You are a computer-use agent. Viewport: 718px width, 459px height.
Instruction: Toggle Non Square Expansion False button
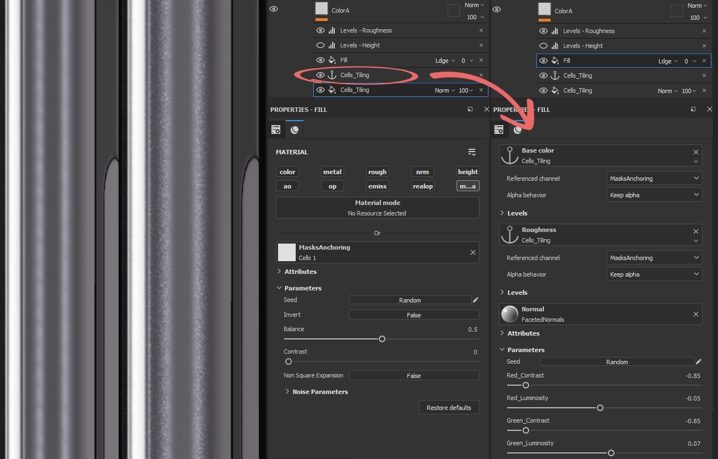coord(414,376)
